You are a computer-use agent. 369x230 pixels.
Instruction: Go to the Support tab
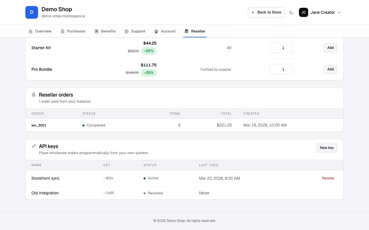(x=135, y=31)
